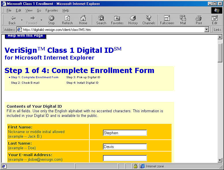Open the Back button history dropdown arrow
This screenshot has width=224, height=170.
click(22, 20)
